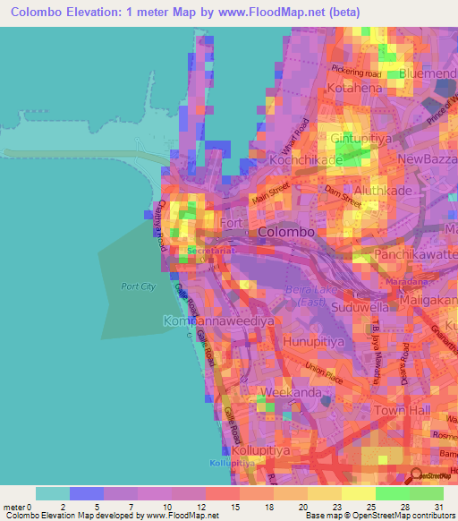Click the 'T.B. Jaya Mawatha' road label

[377, 352]
